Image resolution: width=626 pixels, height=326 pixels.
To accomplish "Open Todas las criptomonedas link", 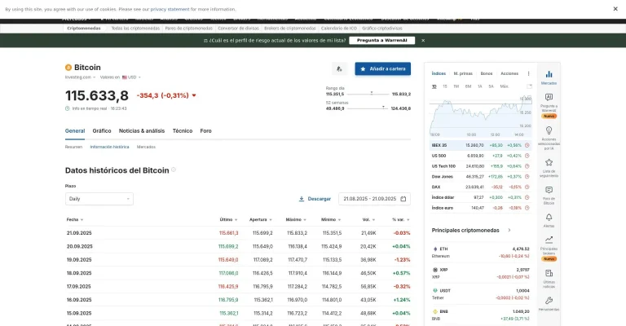I will click(135, 29).
